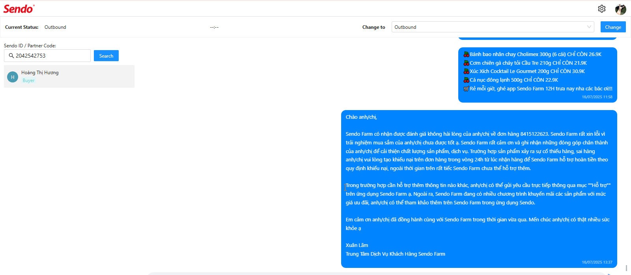Open the Hoàng Thị Hương conversation

click(x=69, y=76)
